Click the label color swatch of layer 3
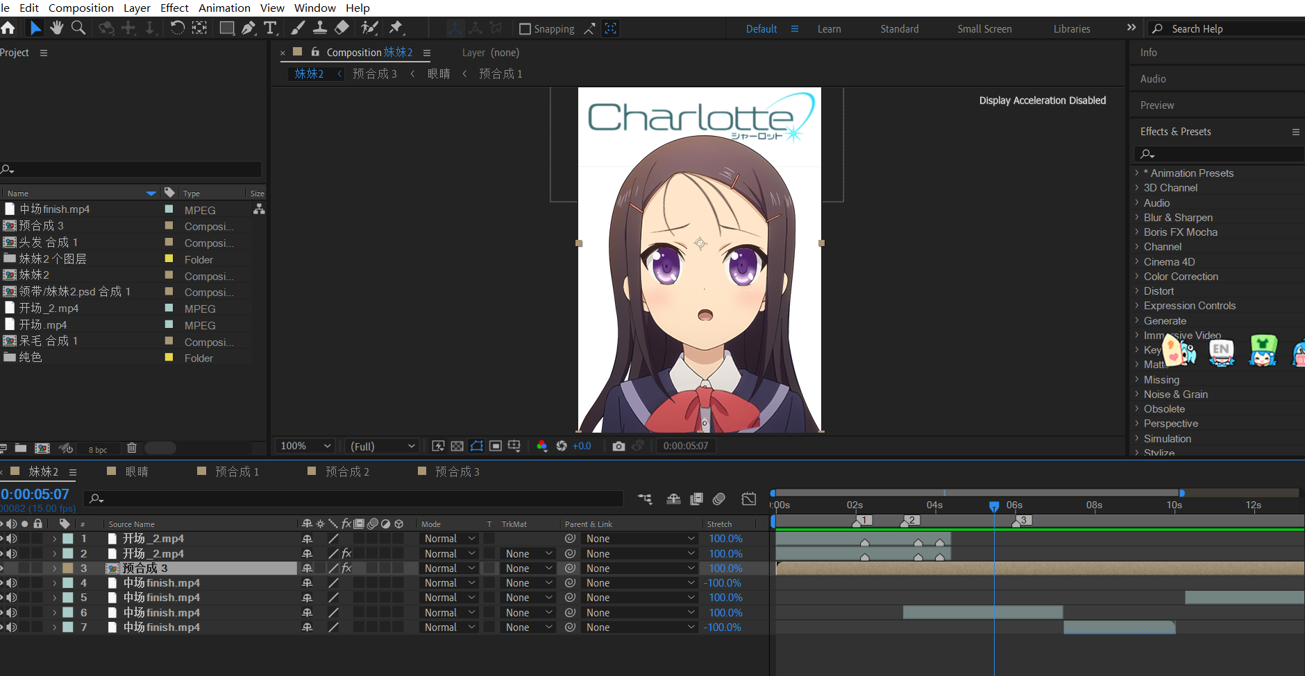The image size is (1305, 676). 68,569
